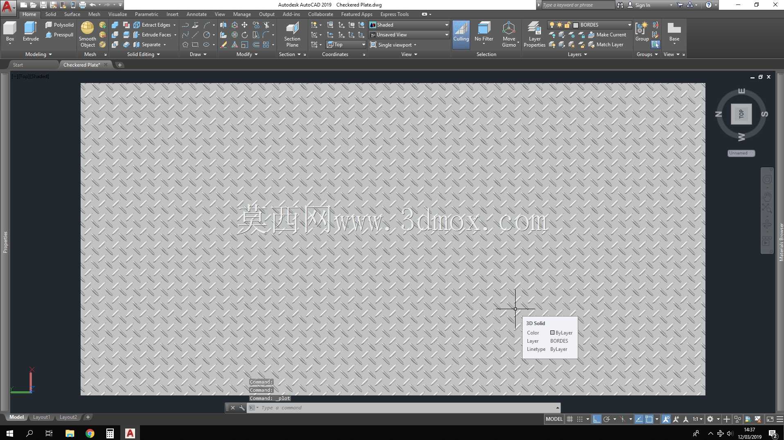Click the Undo arrow in quick access toolbar
The height and width of the screenshot is (440, 784).
coord(92,5)
